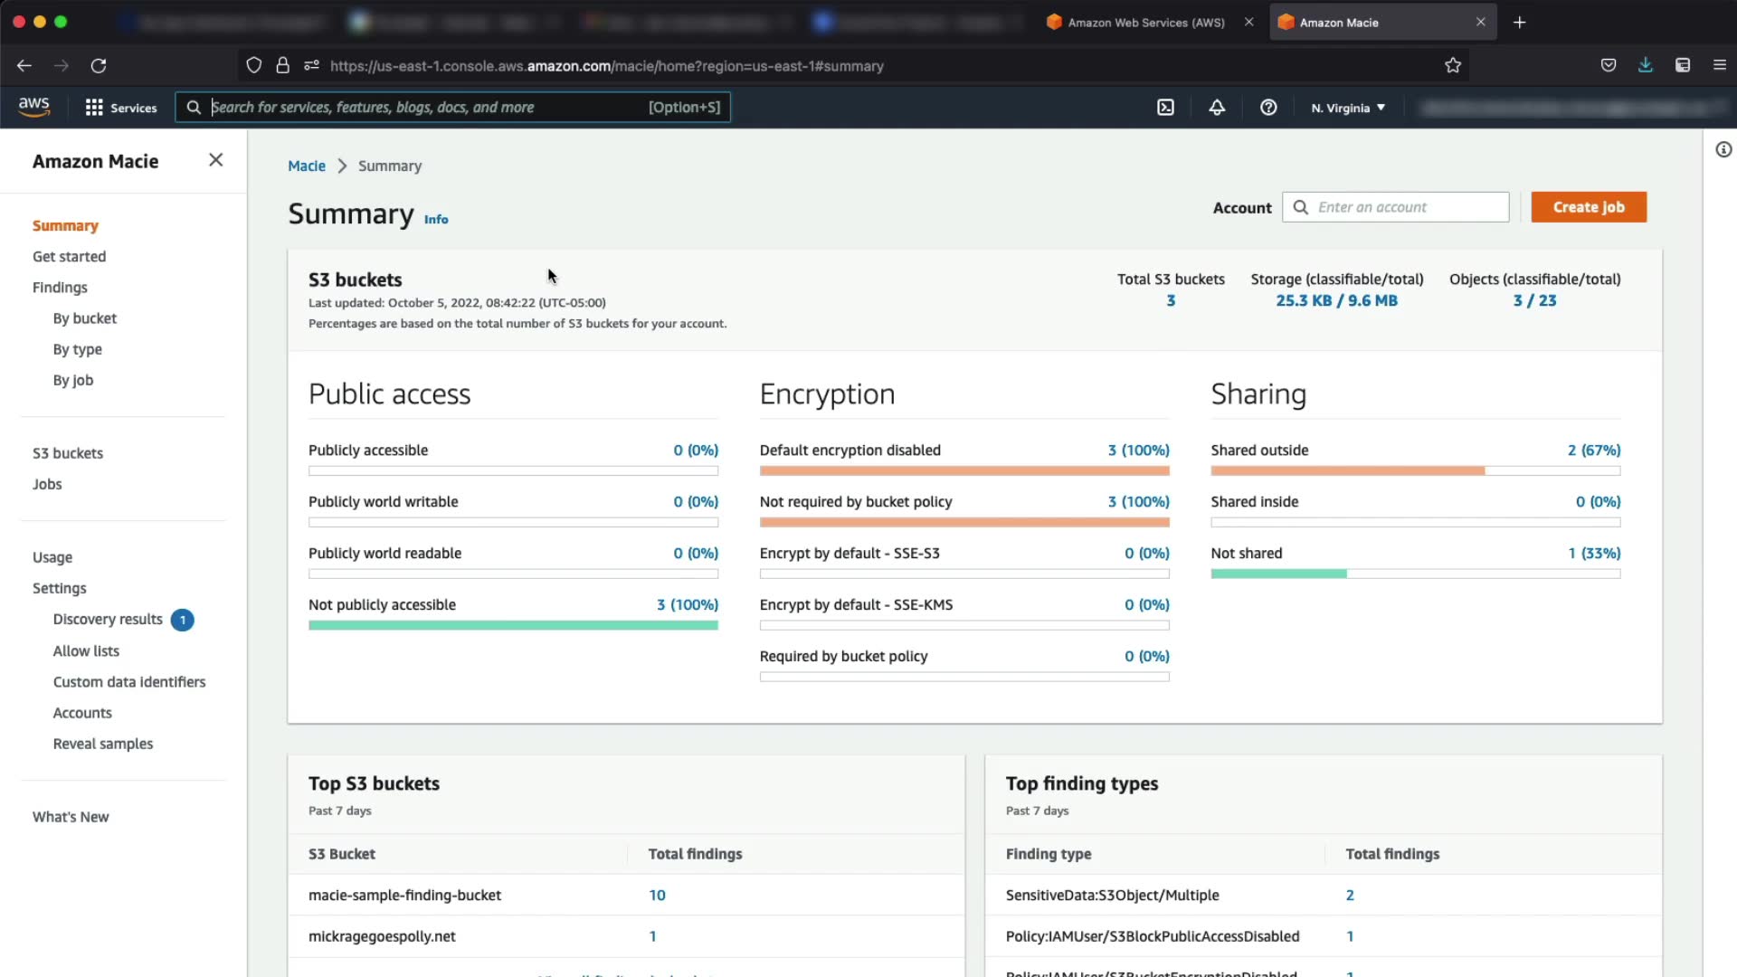Click the help question mark icon
The height and width of the screenshot is (977, 1737).
tap(1268, 108)
